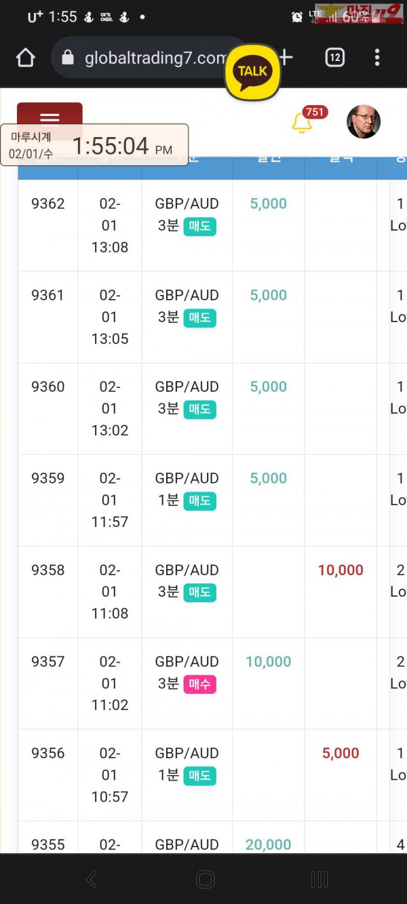Select trade number 9361 in the table
The width and height of the screenshot is (407, 904).
point(48,295)
